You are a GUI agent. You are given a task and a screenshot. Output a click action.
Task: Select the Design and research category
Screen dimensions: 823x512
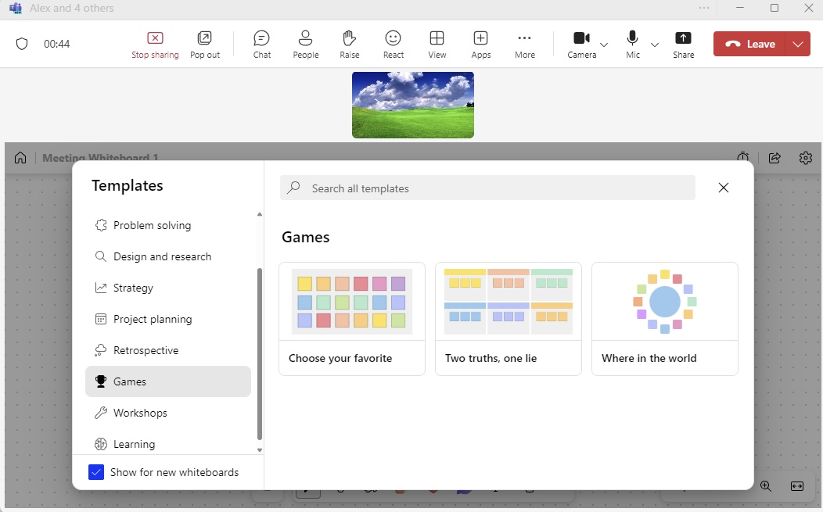[x=168, y=256]
